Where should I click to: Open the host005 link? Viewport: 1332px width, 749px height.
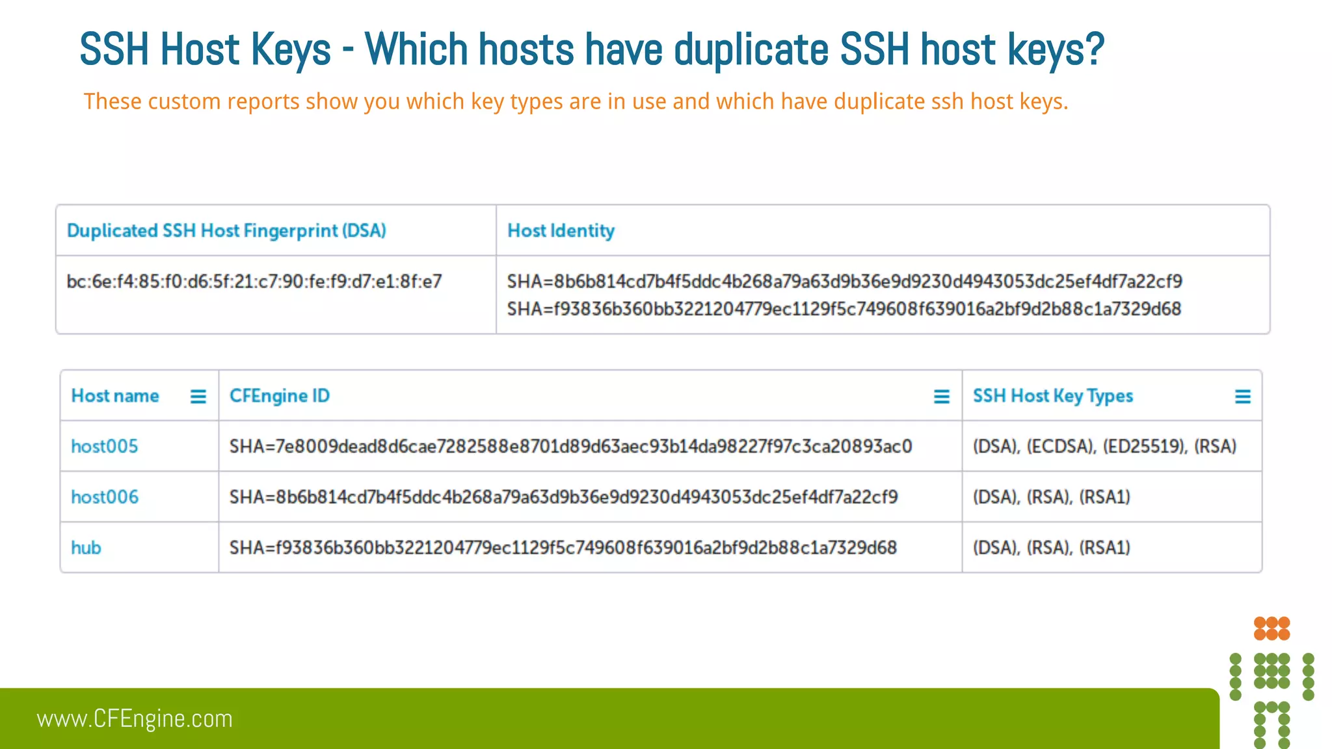(x=105, y=447)
